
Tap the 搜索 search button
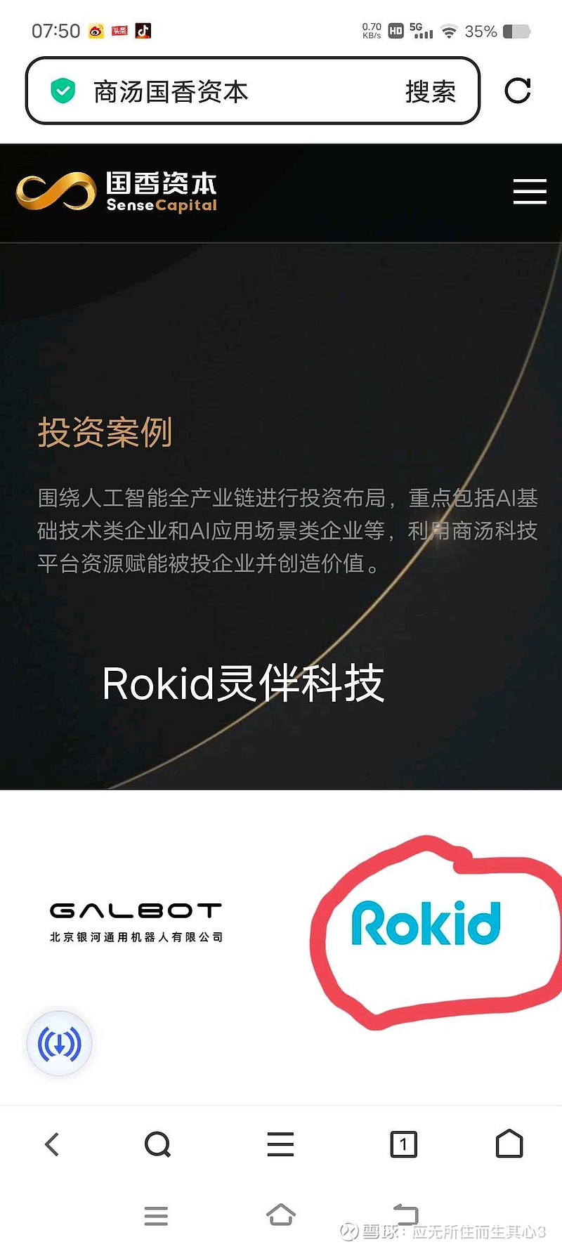coord(431,92)
